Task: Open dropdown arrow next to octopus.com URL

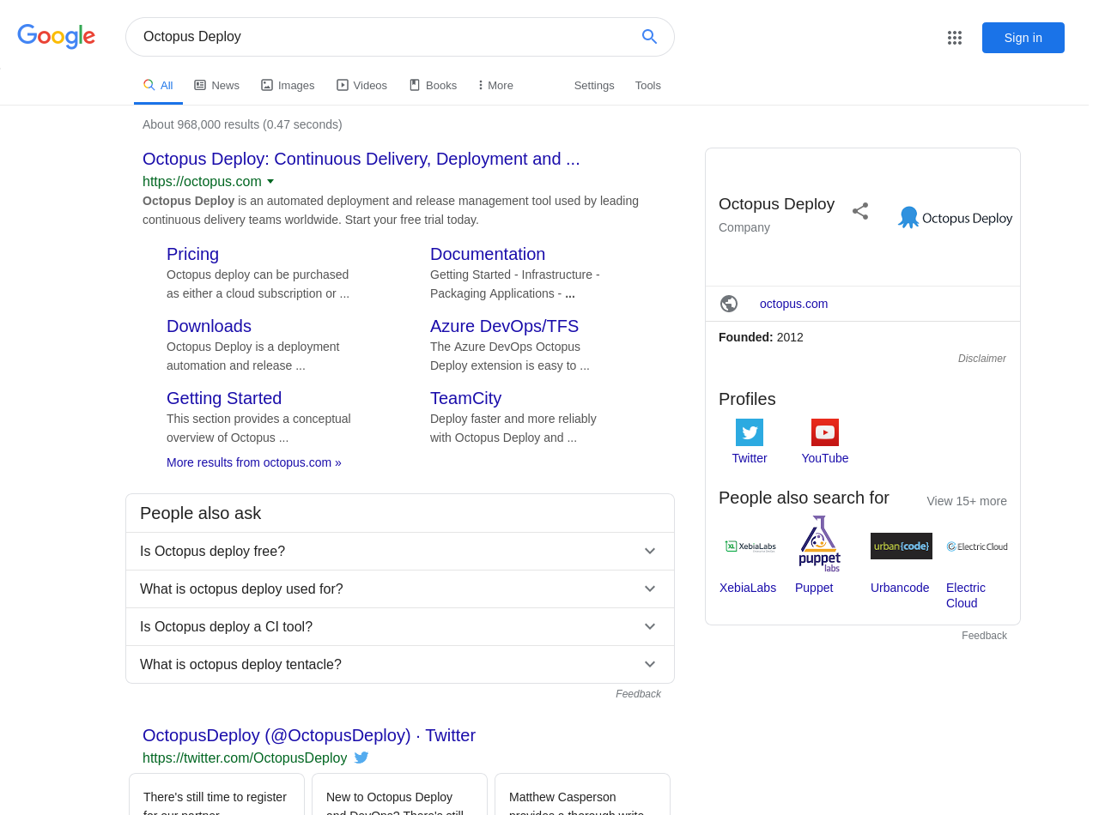Action: click(270, 182)
